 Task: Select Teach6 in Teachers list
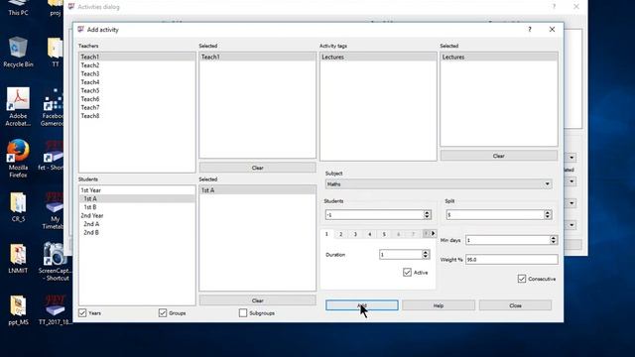click(137, 99)
